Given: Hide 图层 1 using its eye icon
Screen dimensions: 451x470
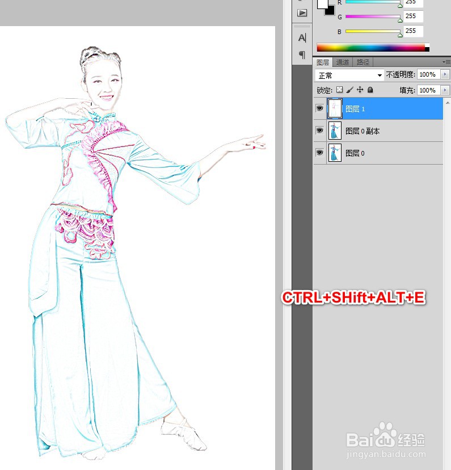Looking at the screenshot, I should tap(319, 108).
